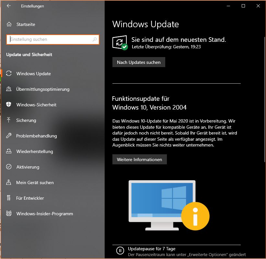Click the pause icon beside Updatepause
266x259 pixels.
point(120,251)
